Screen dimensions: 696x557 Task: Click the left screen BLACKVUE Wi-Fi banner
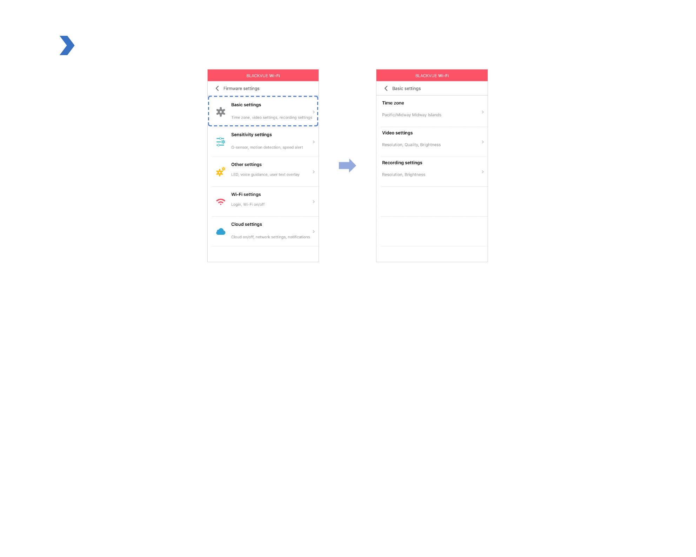(x=263, y=75)
